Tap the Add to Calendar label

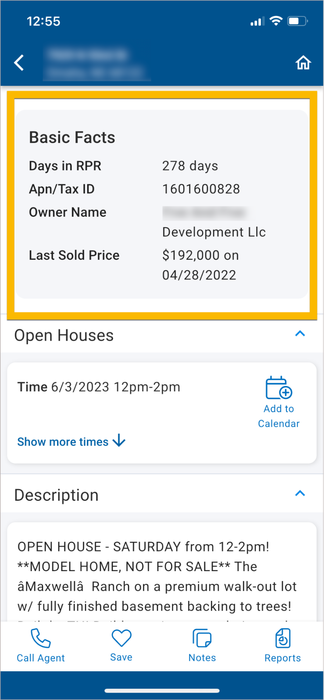pos(279,416)
